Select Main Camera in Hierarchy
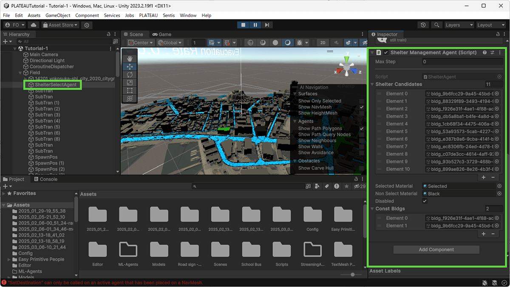This screenshot has height=287, width=510. coord(44,54)
